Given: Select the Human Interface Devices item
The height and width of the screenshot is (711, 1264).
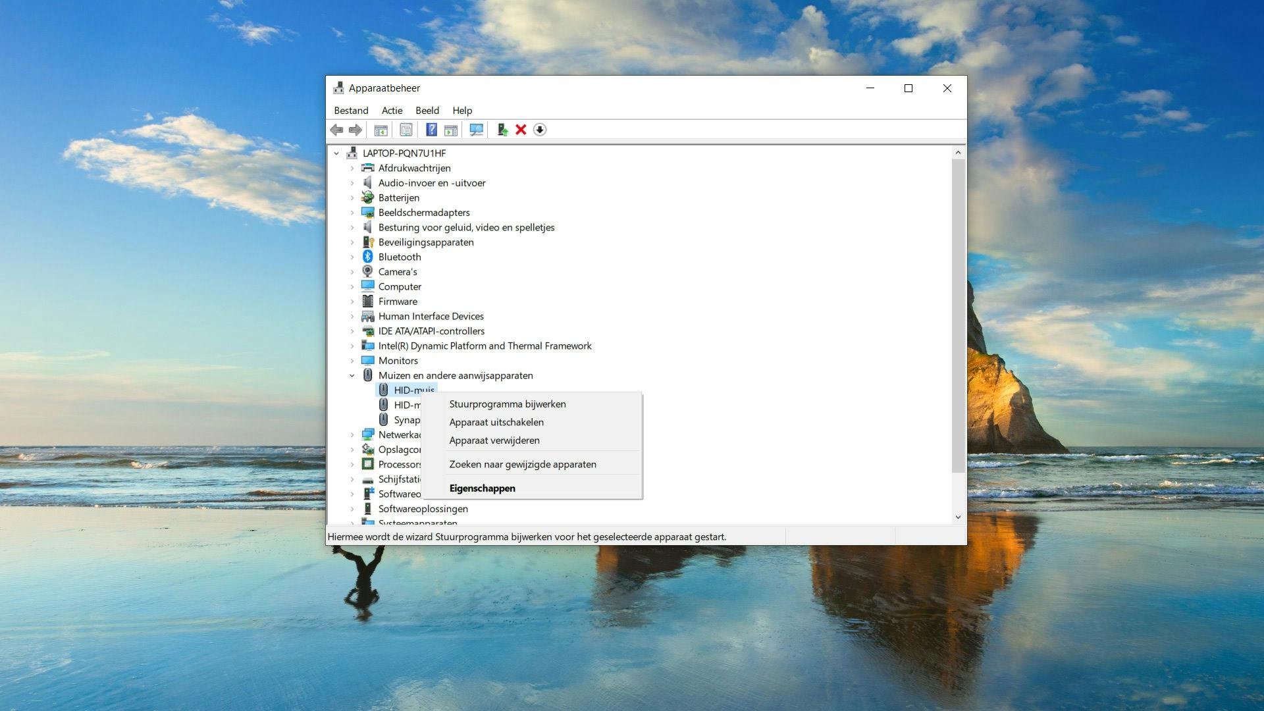Looking at the screenshot, I should point(431,316).
